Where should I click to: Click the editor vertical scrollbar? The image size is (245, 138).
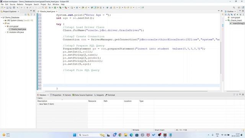point(221,58)
